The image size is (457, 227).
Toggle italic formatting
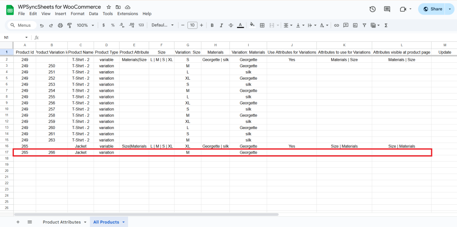[221, 25]
